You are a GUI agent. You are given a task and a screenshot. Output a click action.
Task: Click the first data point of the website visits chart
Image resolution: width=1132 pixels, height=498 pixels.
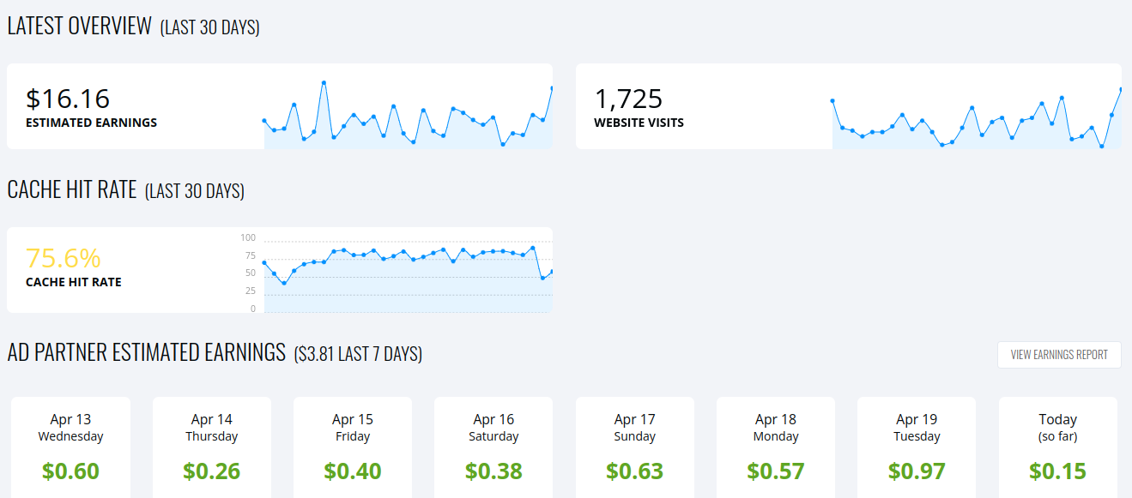(832, 101)
